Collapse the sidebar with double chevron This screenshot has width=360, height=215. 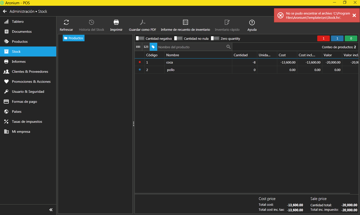click(51, 210)
